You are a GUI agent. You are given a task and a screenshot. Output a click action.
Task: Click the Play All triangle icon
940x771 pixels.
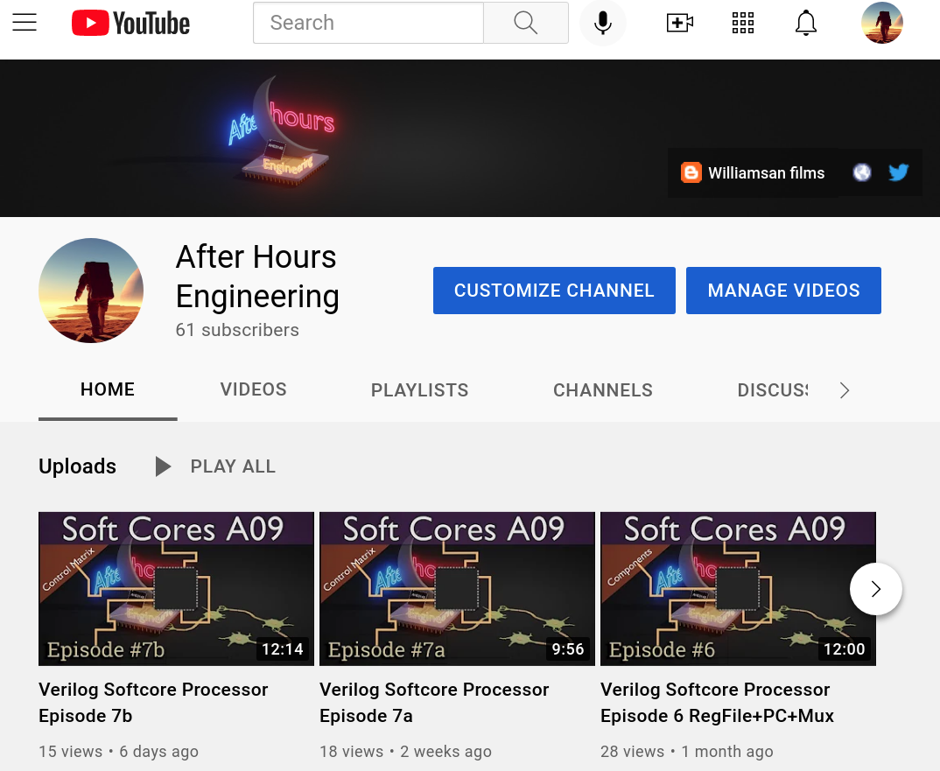[163, 466]
